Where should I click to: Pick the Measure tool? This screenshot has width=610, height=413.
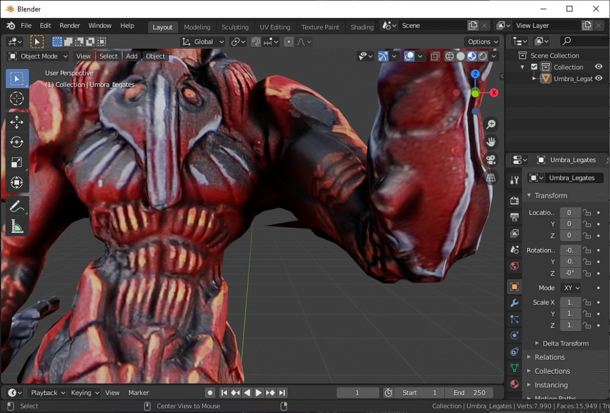coord(17,226)
